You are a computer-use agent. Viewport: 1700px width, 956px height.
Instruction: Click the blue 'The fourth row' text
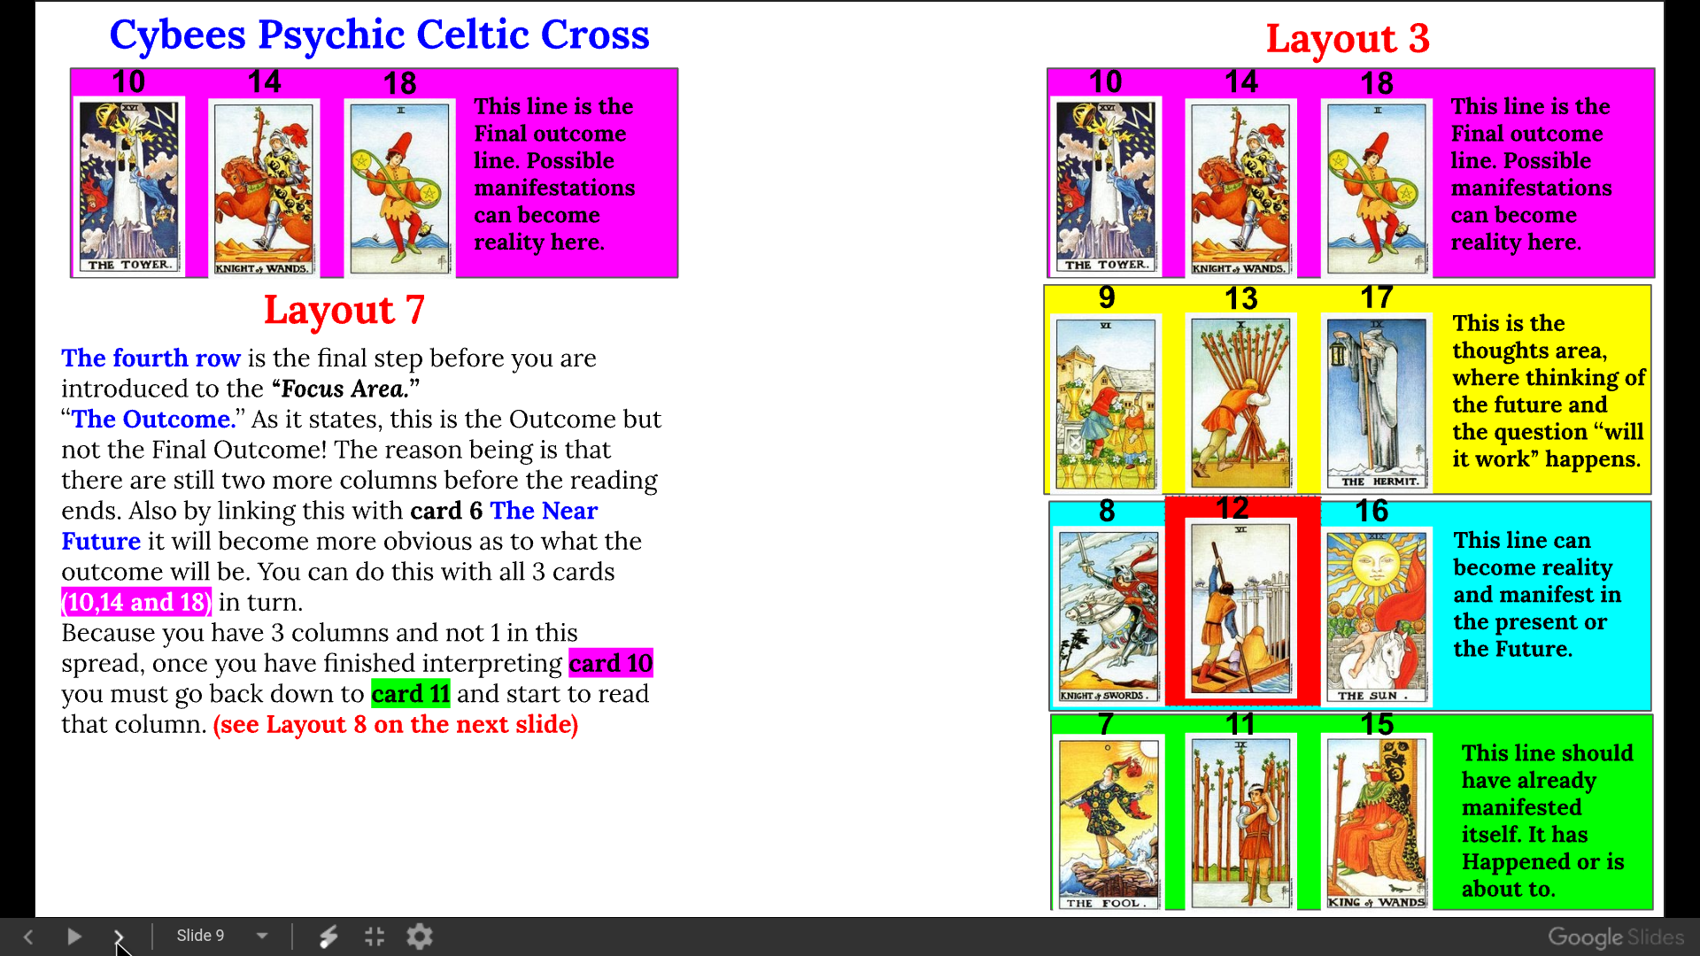click(x=151, y=358)
